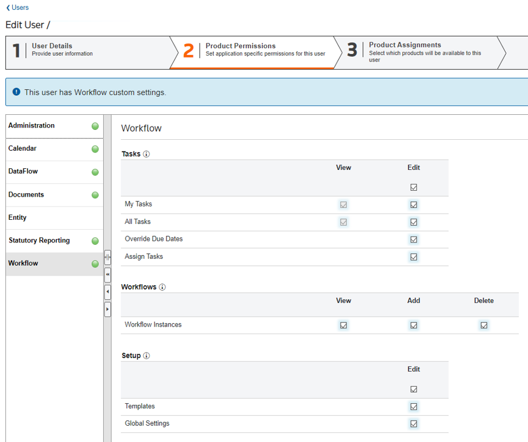Click the Workflows info icon
Image resolution: width=528 pixels, height=442 pixels.
(x=162, y=287)
